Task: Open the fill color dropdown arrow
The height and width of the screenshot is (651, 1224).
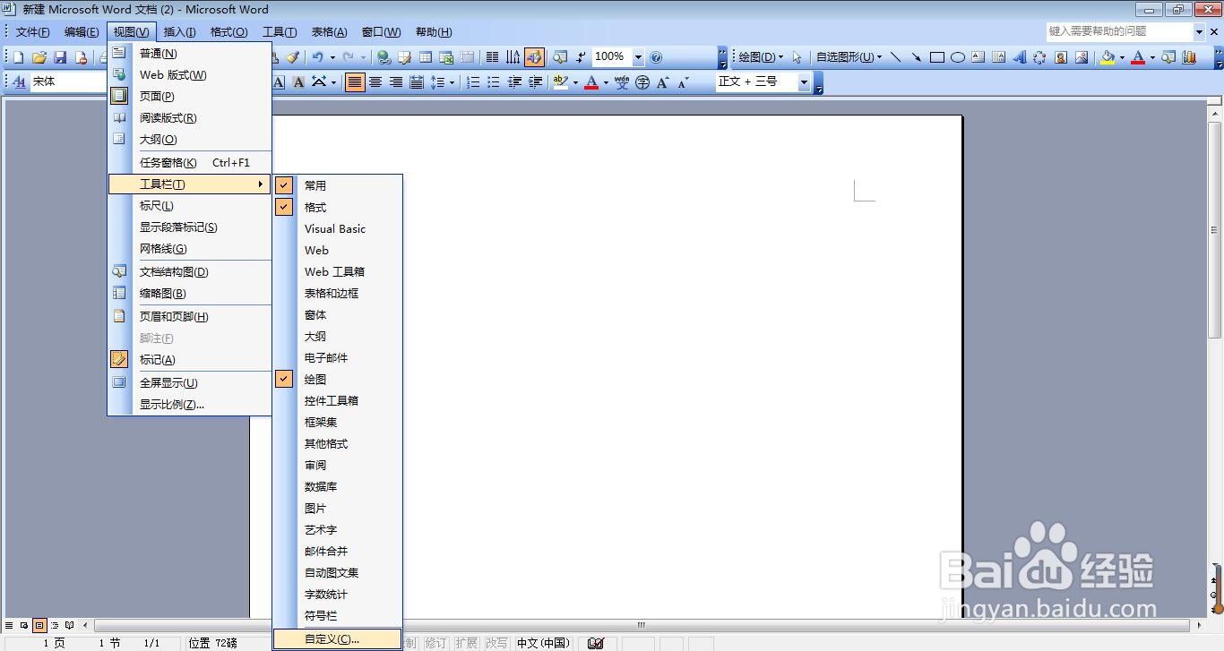Action: tap(1121, 57)
